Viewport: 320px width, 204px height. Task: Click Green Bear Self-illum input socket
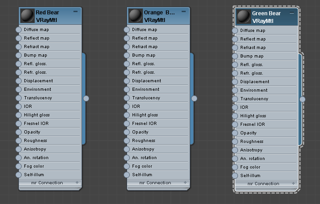(235, 176)
